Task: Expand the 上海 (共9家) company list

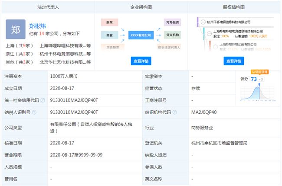Action: tap(19, 45)
